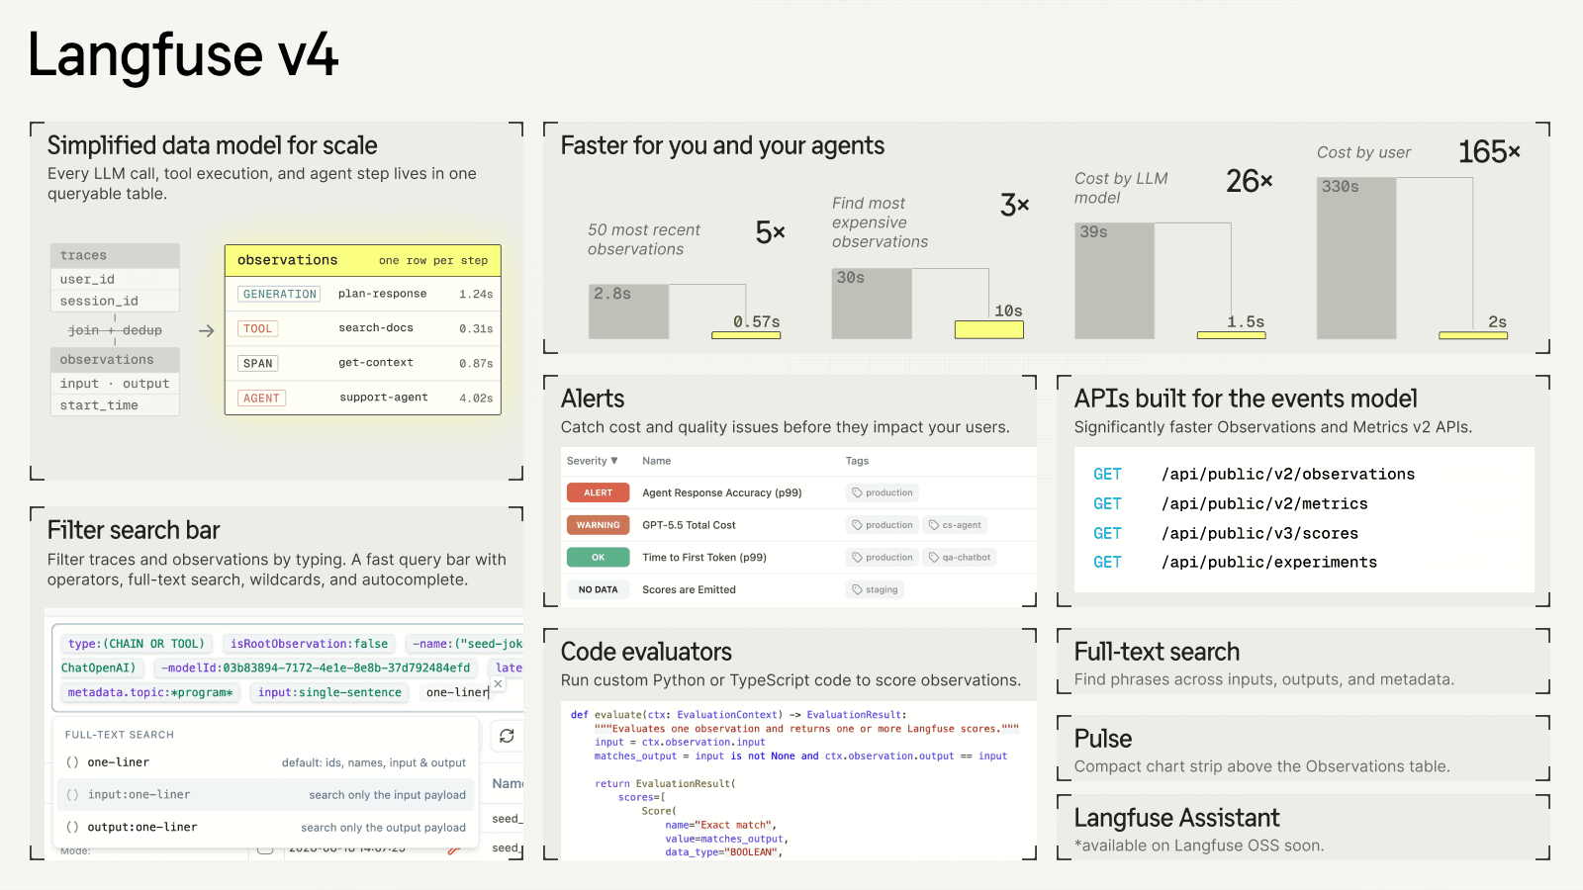
Task: Click the TOOL type badge for search-docs
Action: (x=257, y=328)
